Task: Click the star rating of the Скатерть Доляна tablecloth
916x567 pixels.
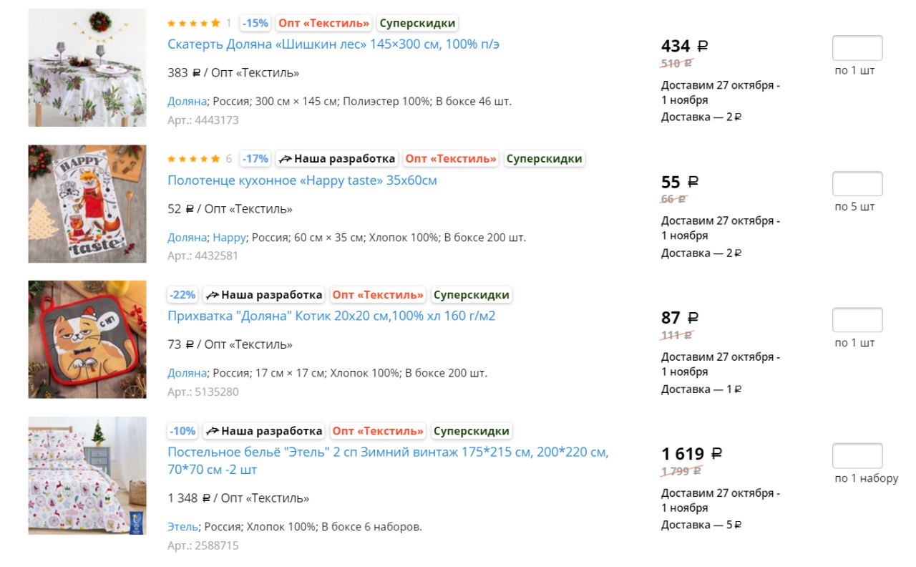Action: [194, 23]
